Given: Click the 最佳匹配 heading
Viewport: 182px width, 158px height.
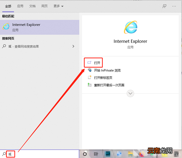Looking at the screenshot, I should (x=8, y=16).
